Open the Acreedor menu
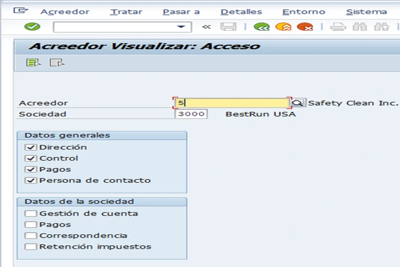The width and height of the screenshot is (400, 267). coord(65,12)
